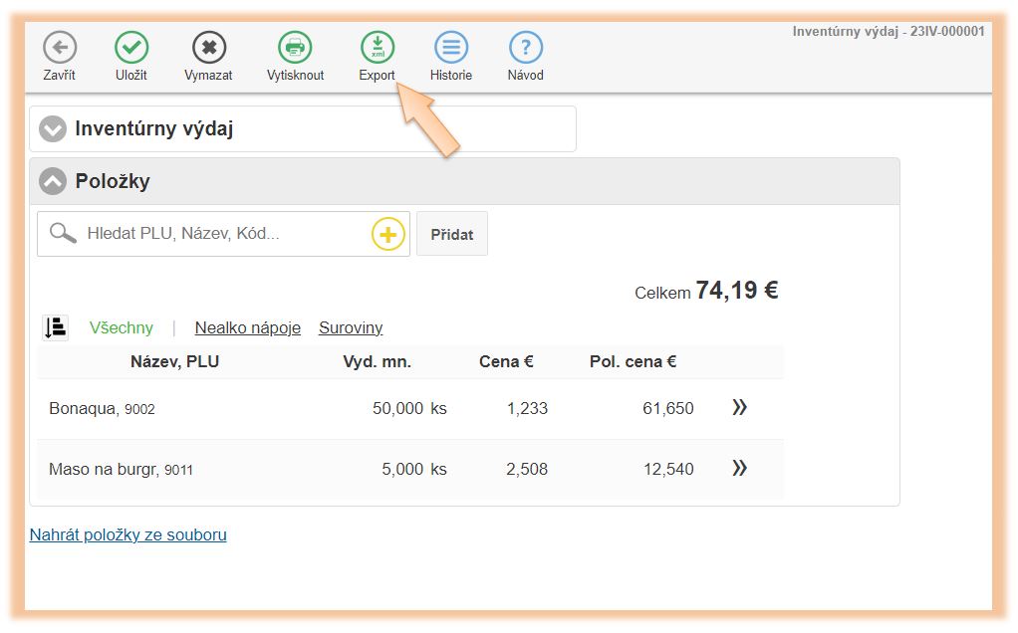Screen dimensions: 1018x633
Task: Collapse the Položky section
Action: pyautogui.click(x=53, y=181)
